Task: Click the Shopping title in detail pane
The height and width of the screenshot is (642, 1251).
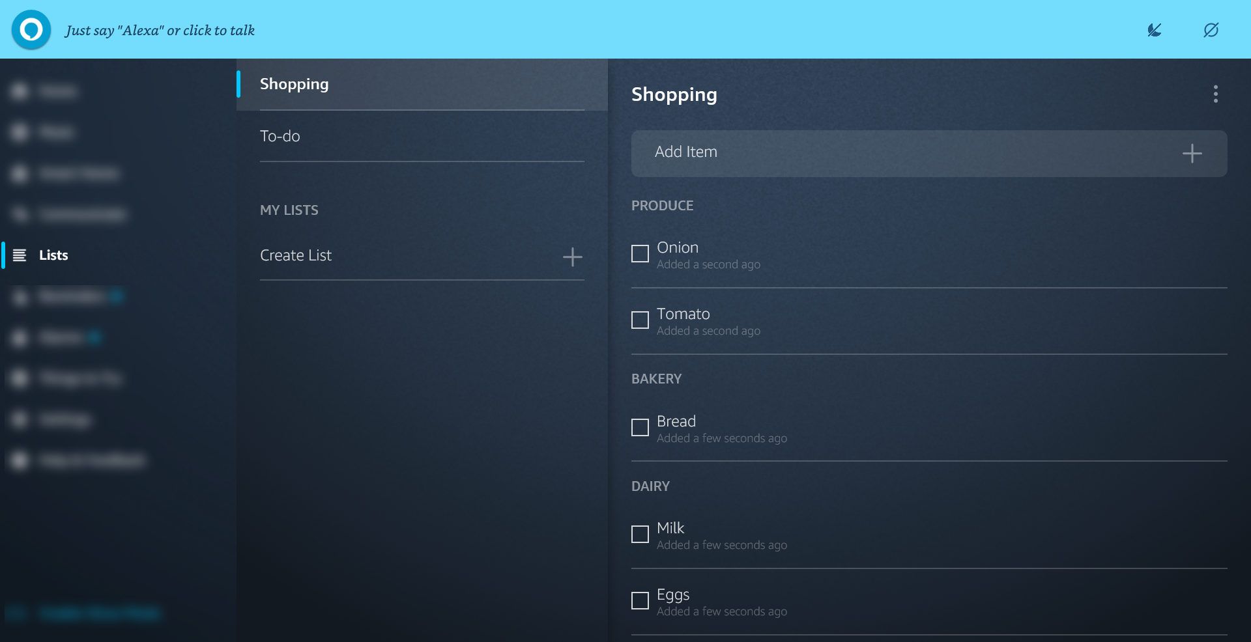Action: [674, 94]
